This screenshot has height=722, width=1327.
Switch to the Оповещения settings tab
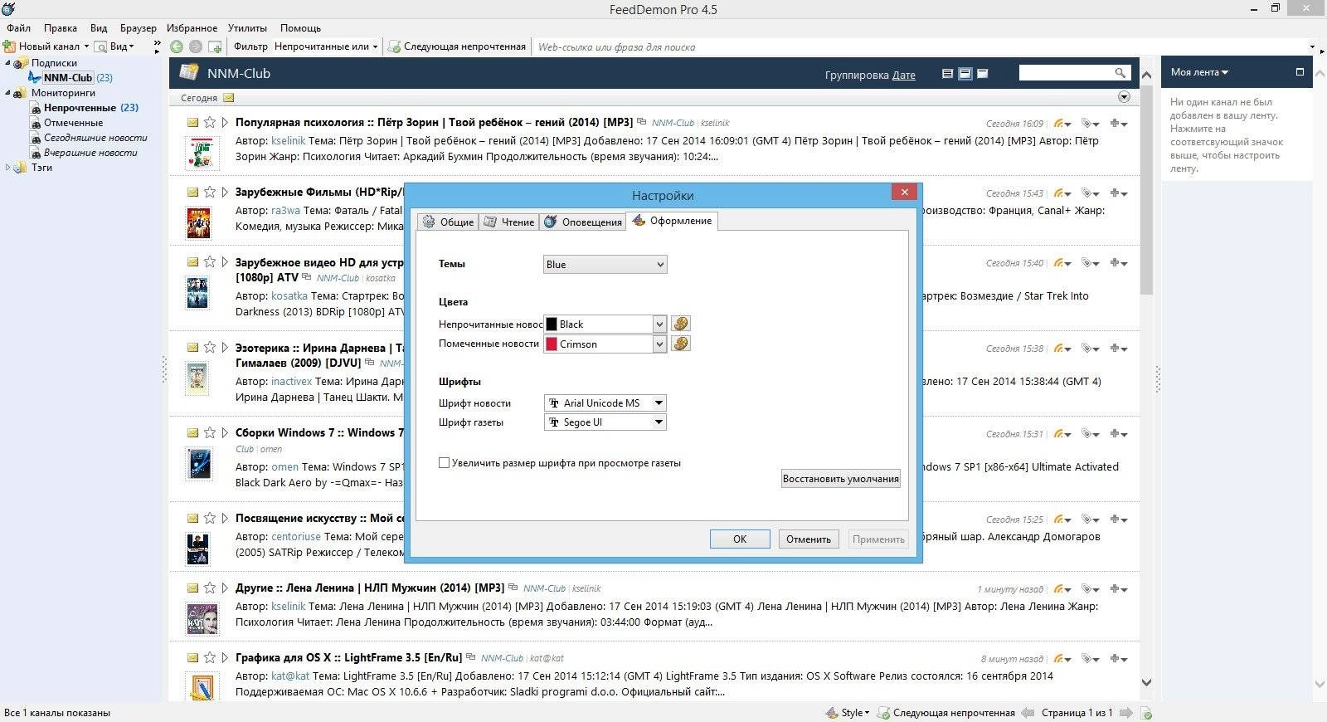click(x=582, y=222)
